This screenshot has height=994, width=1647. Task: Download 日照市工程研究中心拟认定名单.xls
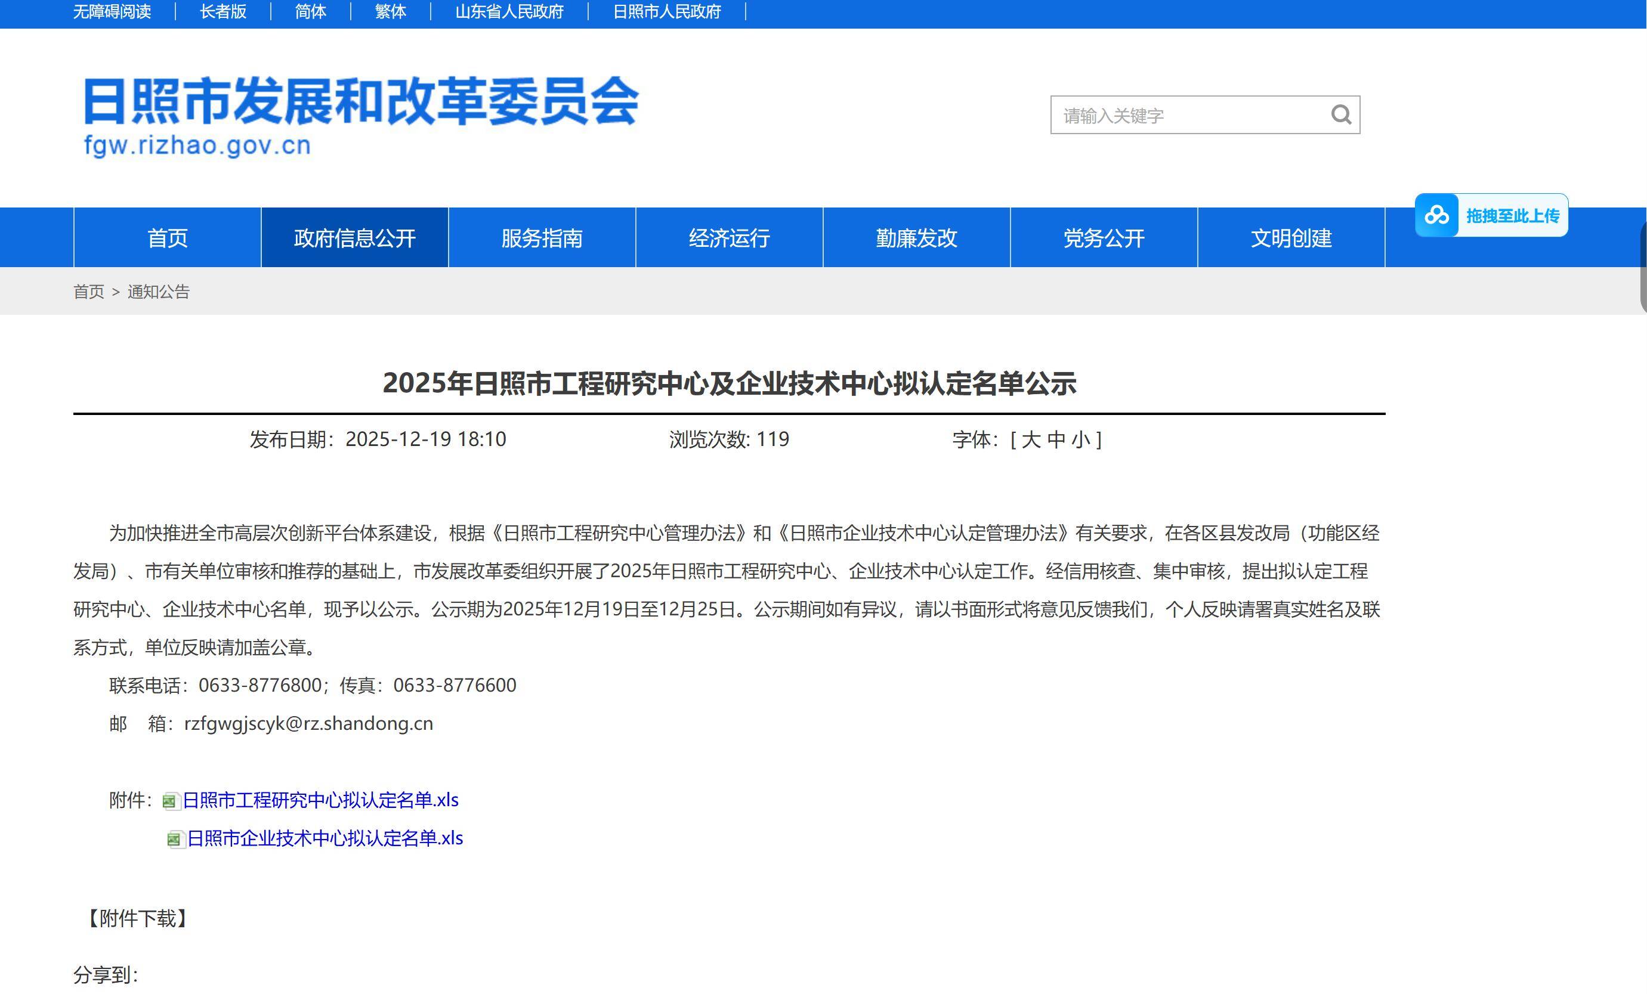320,800
